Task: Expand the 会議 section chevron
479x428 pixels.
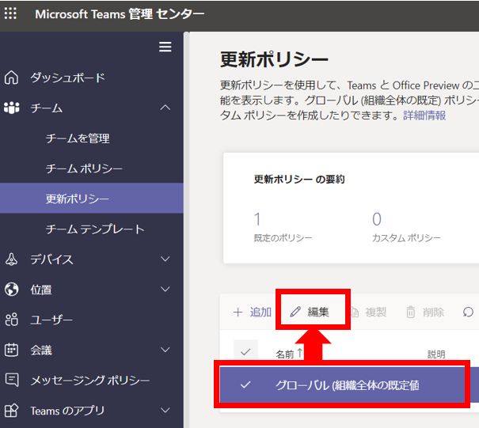Action: click(x=165, y=350)
